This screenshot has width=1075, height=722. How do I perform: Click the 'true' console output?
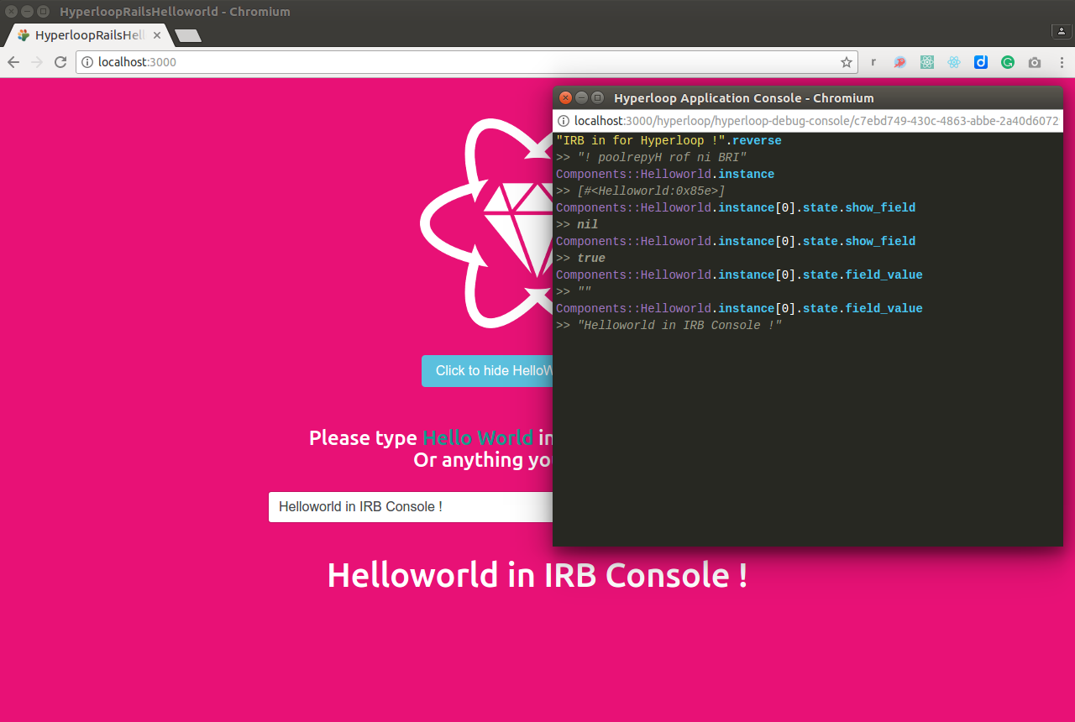click(591, 258)
